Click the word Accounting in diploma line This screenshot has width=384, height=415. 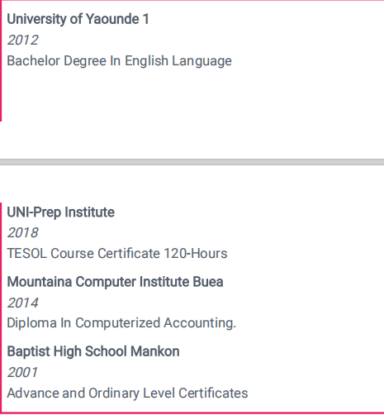click(200, 323)
